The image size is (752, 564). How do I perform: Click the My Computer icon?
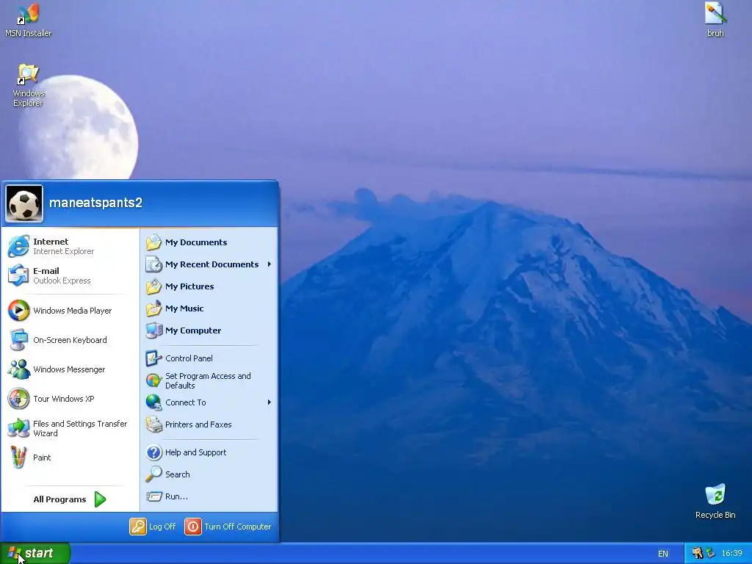153,330
